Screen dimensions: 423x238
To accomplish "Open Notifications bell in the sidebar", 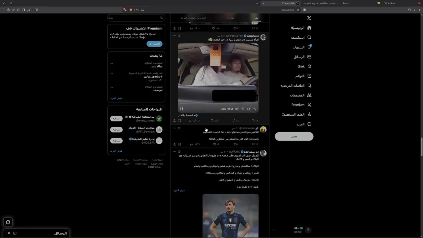I will point(302,47).
